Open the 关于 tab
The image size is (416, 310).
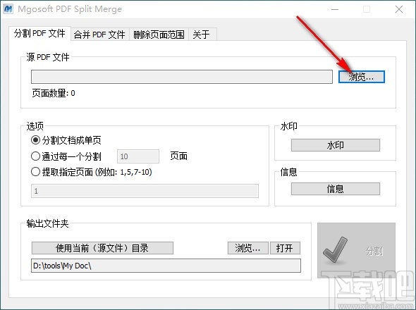[202, 35]
